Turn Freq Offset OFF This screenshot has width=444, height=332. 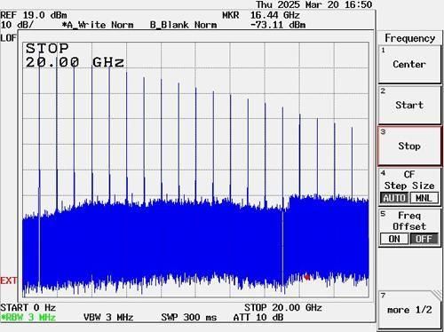point(424,239)
